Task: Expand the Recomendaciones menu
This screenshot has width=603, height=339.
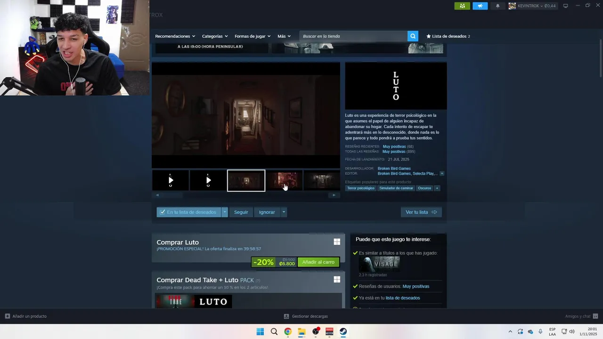Action: pyautogui.click(x=175, y=36)
